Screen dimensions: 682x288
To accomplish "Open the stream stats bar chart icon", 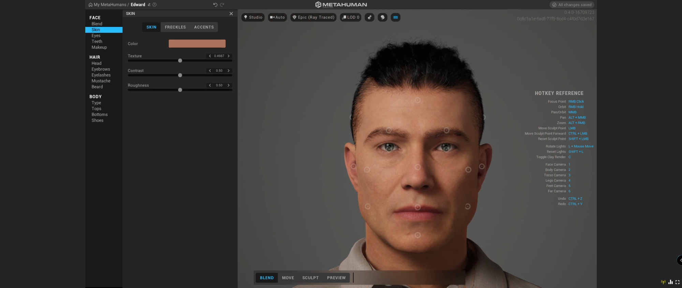I will [670, 282].
